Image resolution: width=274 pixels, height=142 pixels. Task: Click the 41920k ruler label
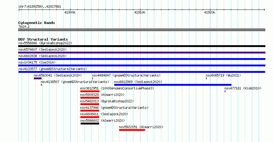210,12
